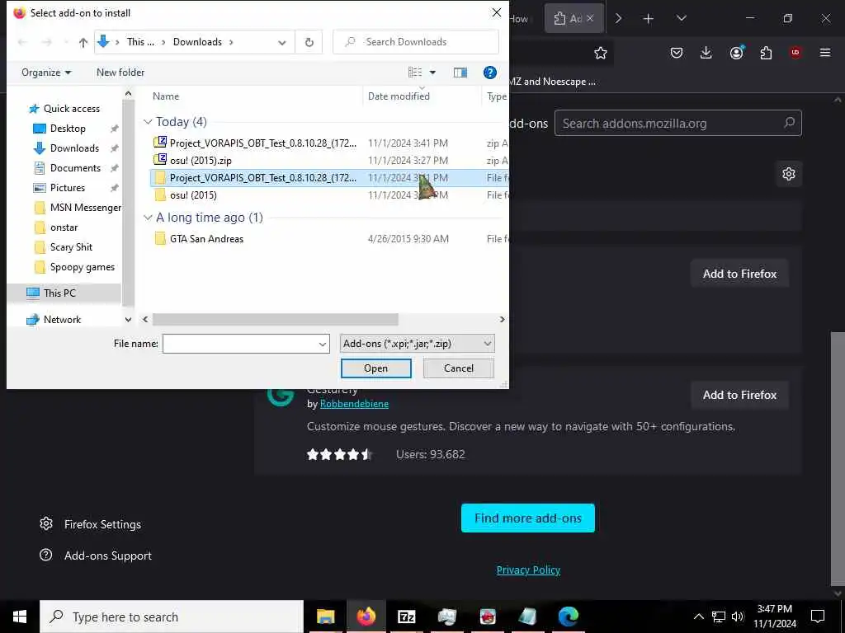Refresh the Downloads folder listing
The height and width of the screenshot is (633, 845).
[309, 42]
